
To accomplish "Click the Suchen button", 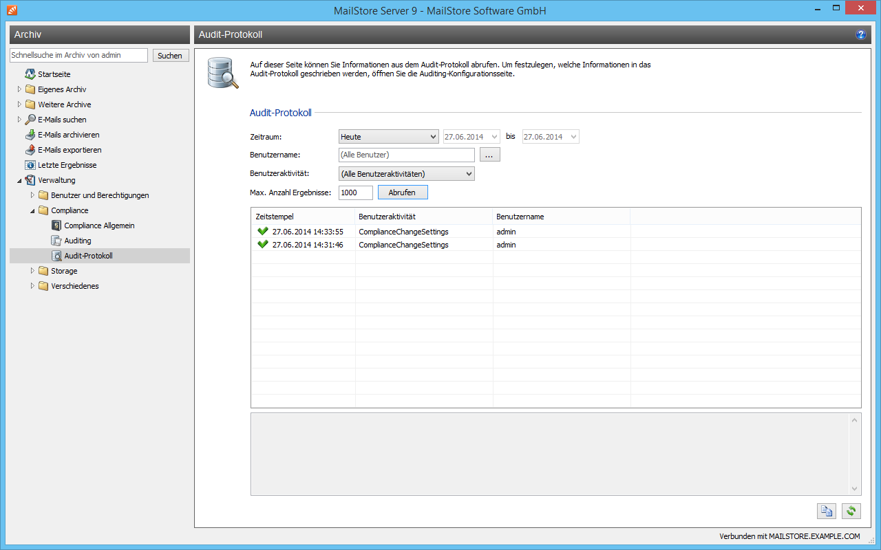I will (170, 56).
